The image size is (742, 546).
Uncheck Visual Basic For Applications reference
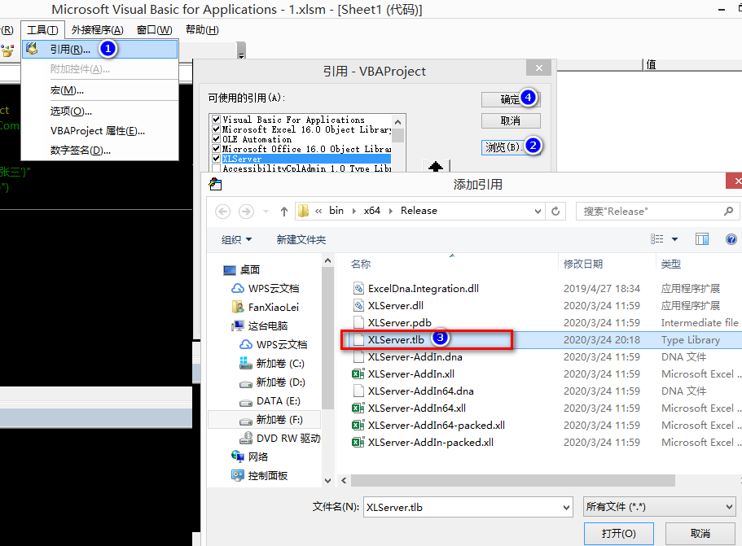click(x=217, y=119)
